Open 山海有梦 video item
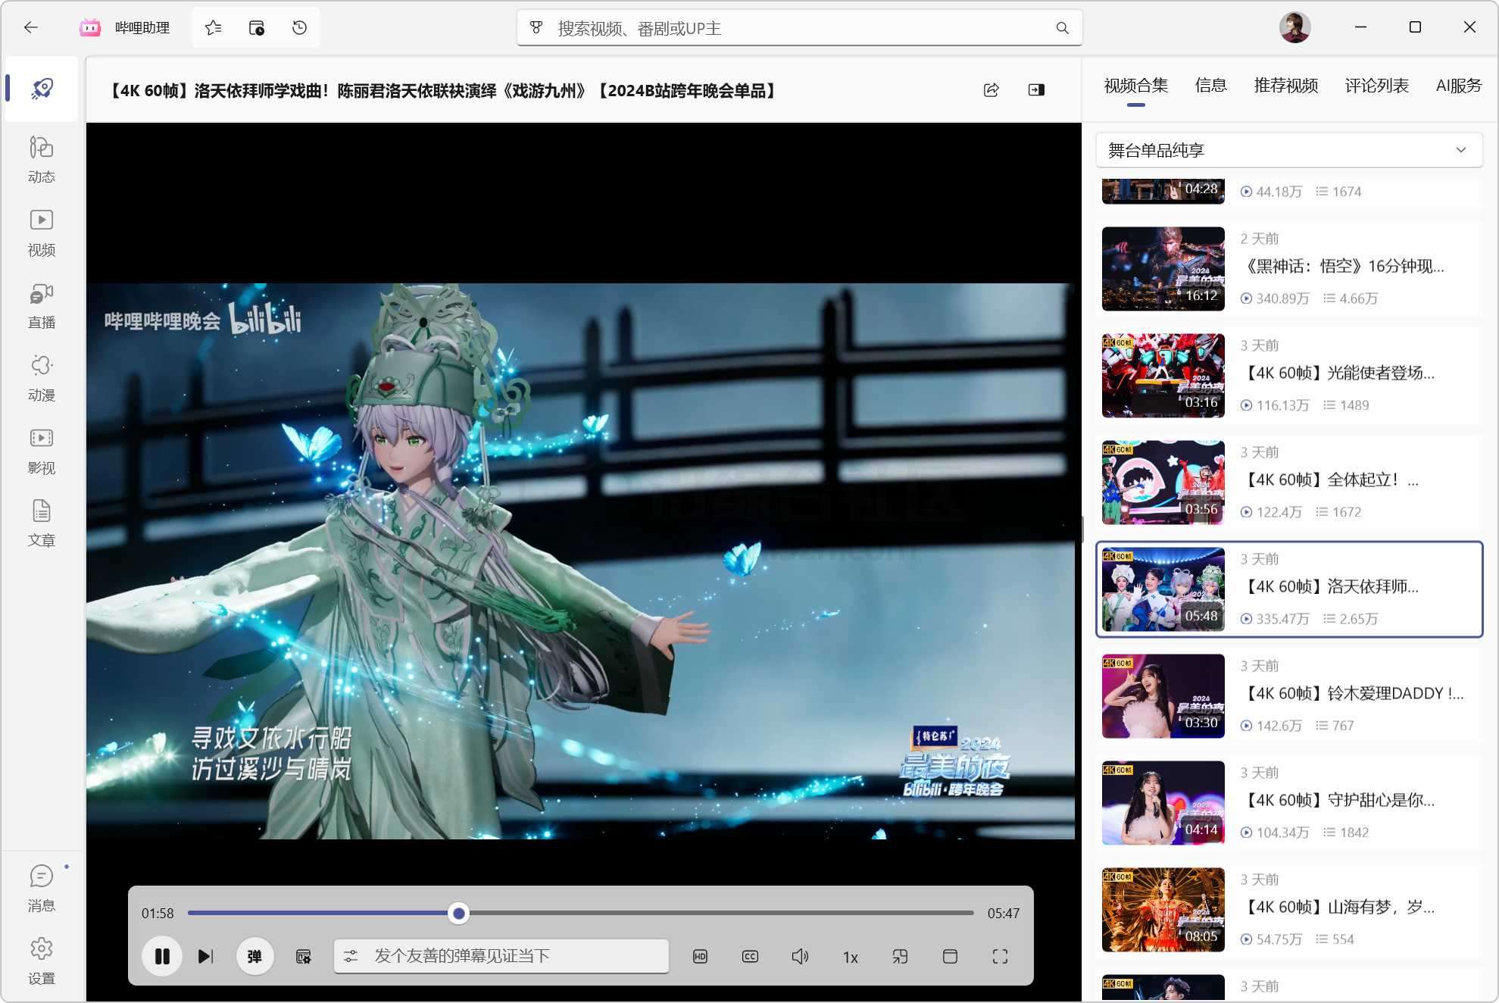The height and width of the screenshot is (1003, 1499). (1288, 910)
